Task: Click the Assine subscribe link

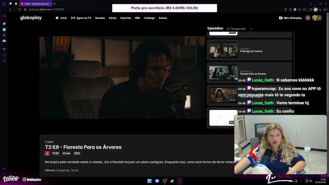Action: [163, 18]
